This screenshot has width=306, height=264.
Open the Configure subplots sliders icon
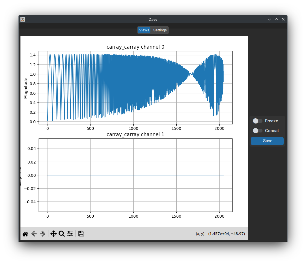pos(70,234)
